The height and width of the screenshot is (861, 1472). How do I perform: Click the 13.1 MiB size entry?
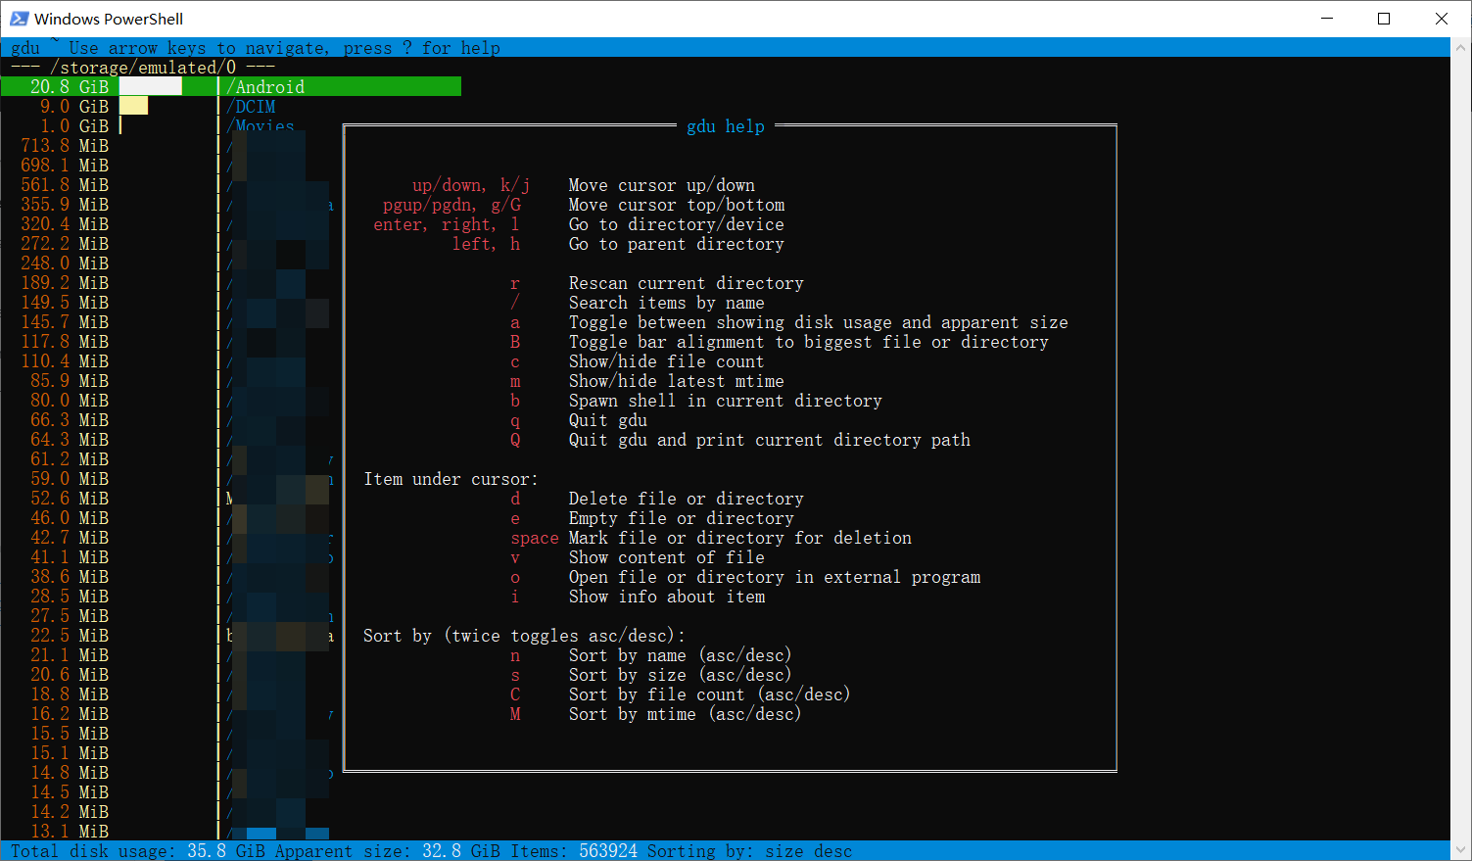coord(70,832)
